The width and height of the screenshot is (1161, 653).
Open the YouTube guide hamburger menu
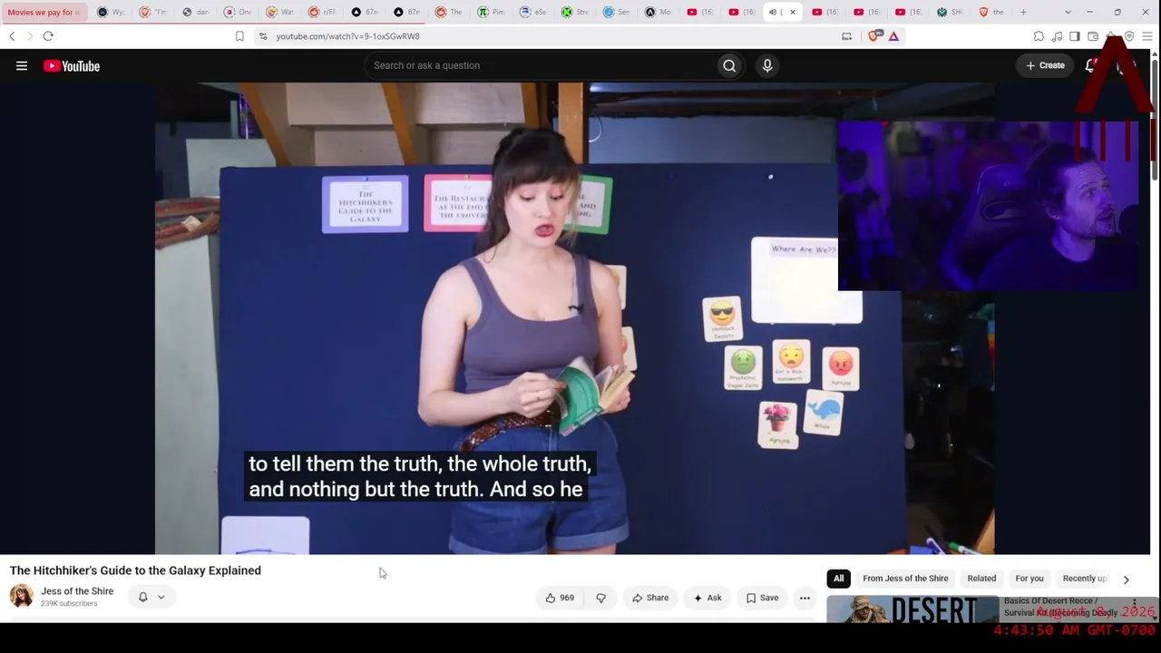pos(22,65)
